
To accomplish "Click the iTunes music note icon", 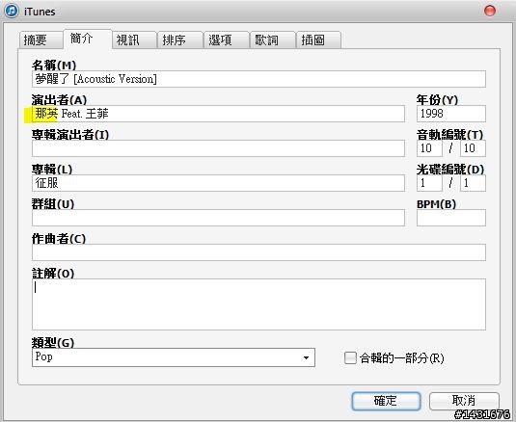I will (12, 11).
